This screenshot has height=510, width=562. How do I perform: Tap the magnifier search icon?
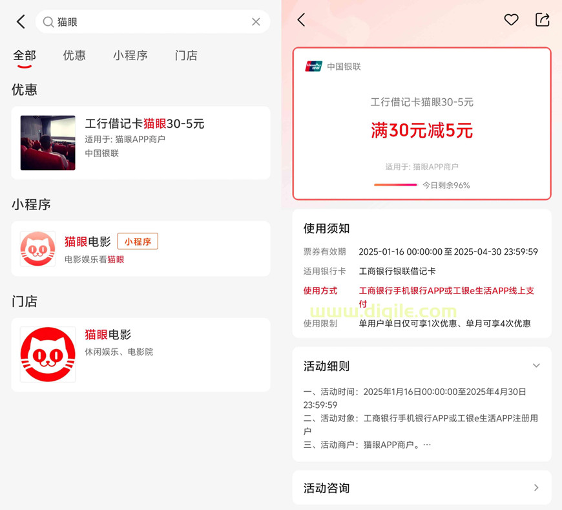[x=48, y=22]
